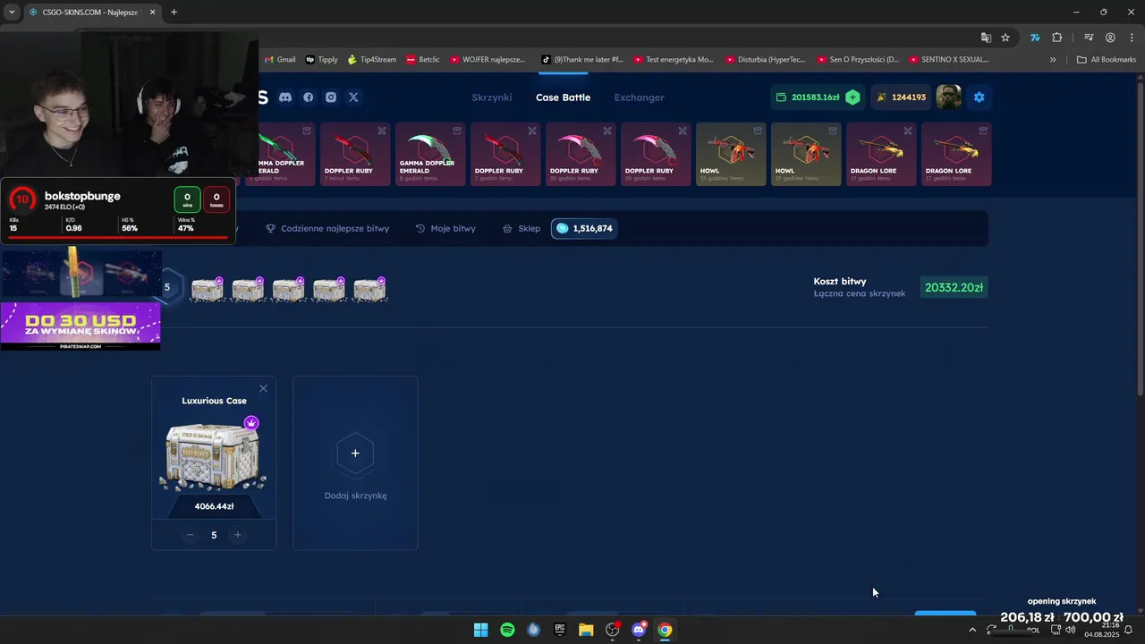The width and height of the screenshot is (1145, 644).
Task: Open the Skrzynki tab
Action: tap(491, 97)
